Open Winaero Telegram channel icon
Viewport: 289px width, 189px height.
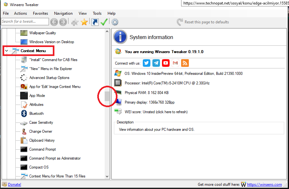tap(156, 63)
